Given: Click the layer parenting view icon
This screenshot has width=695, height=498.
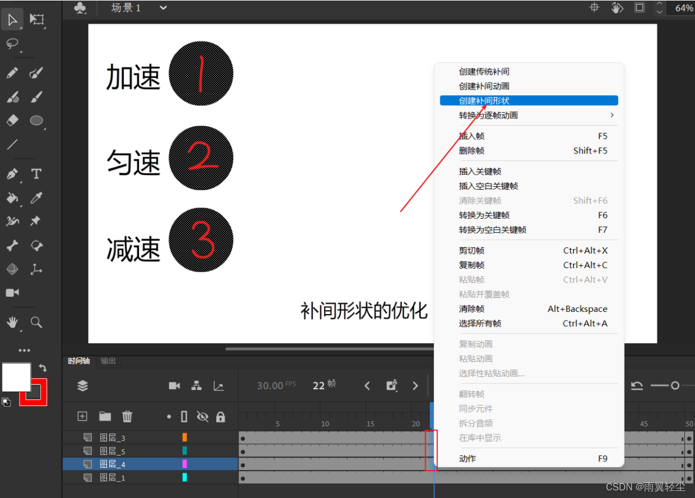Looking at the screenshot, I should 197,386.
